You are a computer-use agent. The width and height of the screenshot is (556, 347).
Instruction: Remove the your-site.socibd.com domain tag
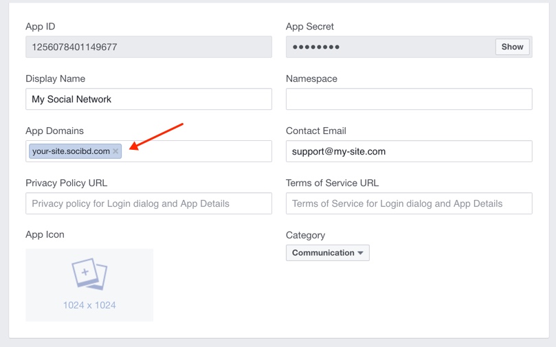[115, 151]
